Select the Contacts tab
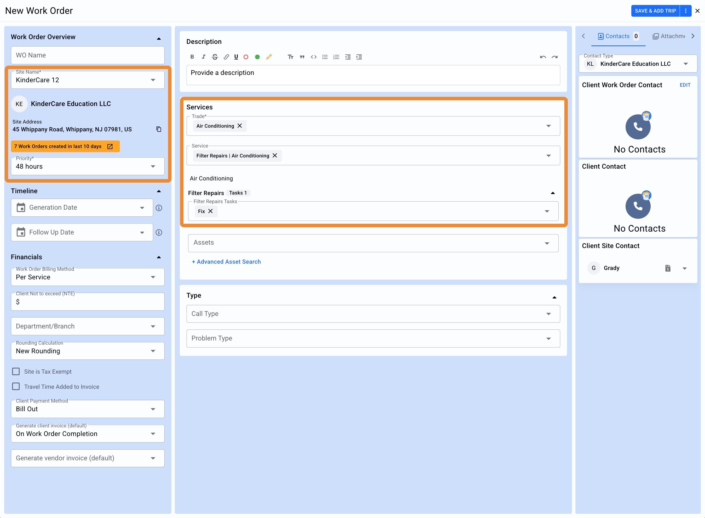The height and width of the screenshot is (518, 705). [x=617, y=36]
